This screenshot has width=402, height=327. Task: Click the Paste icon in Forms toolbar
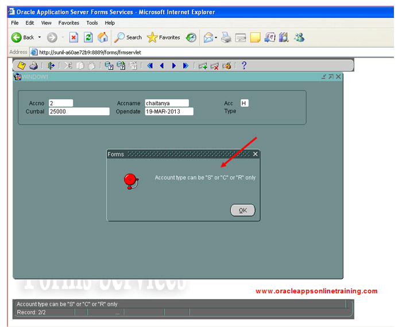(x=91, y=66)
